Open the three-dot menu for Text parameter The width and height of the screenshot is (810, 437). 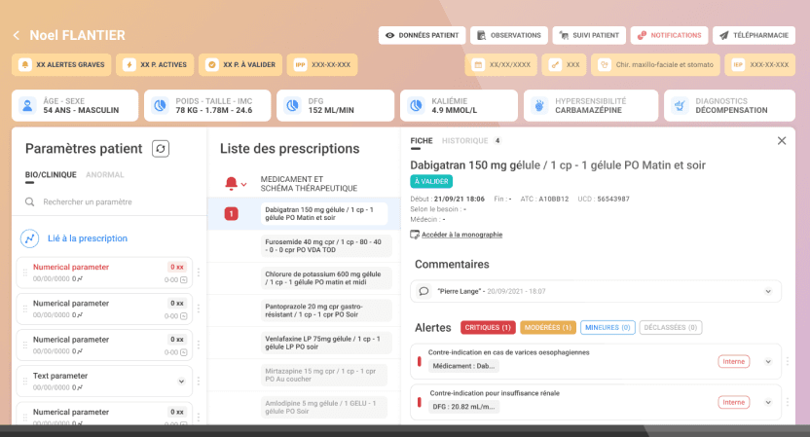[199, 382]
